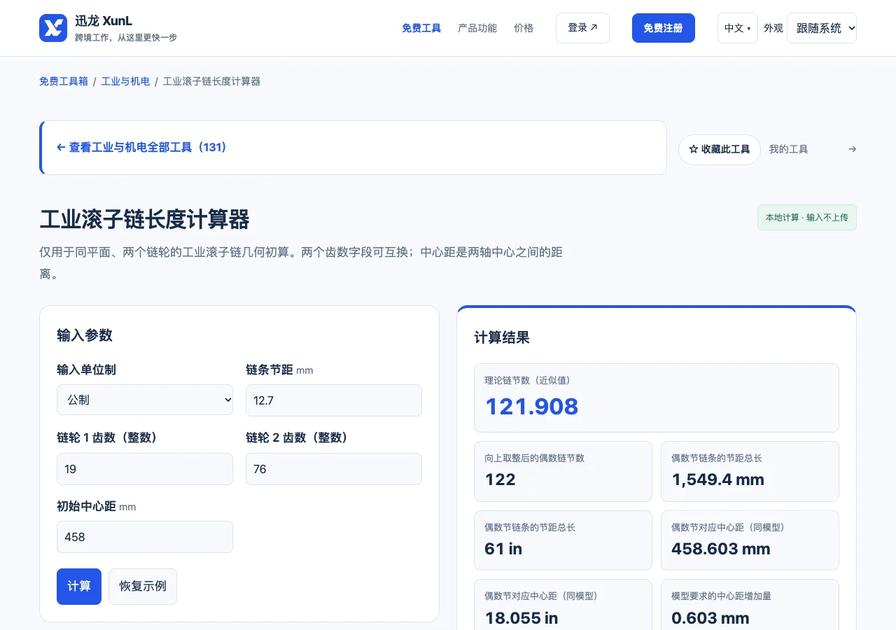Click the value 458.603 mm
This screenshot has width=896, height=630.
pos(721,549)
